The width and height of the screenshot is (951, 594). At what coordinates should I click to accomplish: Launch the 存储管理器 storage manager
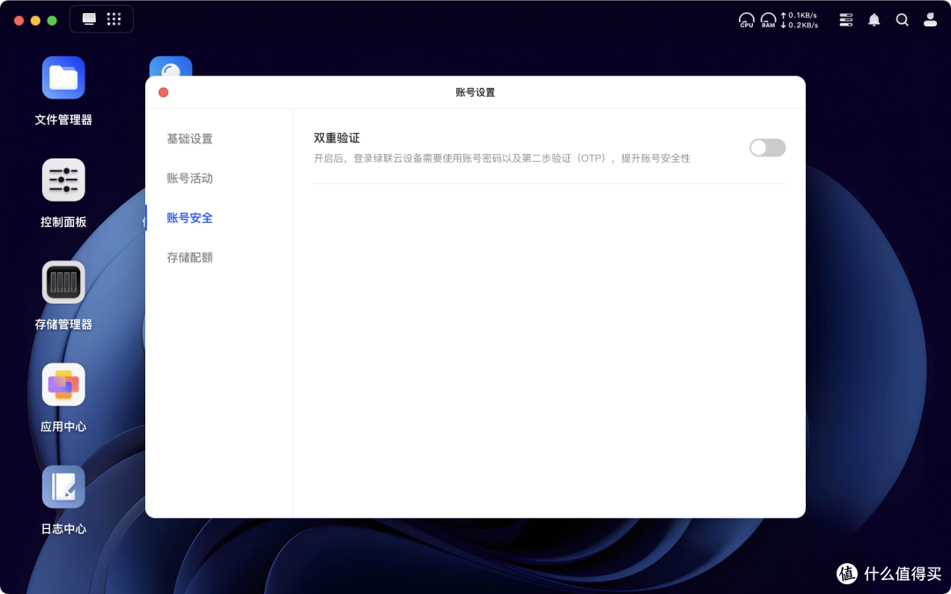(x=63, y=282)
